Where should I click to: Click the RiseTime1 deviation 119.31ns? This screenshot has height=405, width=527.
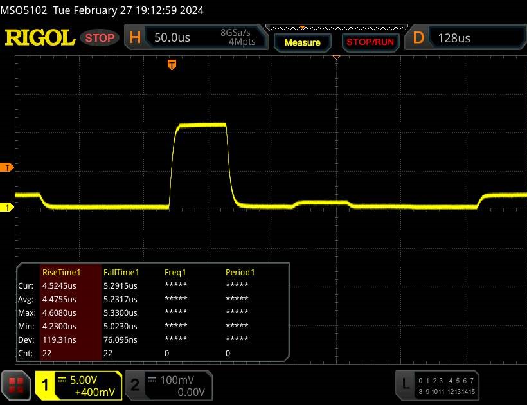coord(59,340)
